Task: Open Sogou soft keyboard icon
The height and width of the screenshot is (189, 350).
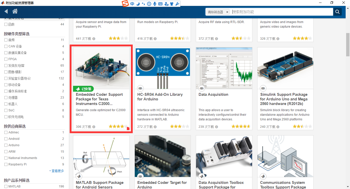Action: coord(160,4)
